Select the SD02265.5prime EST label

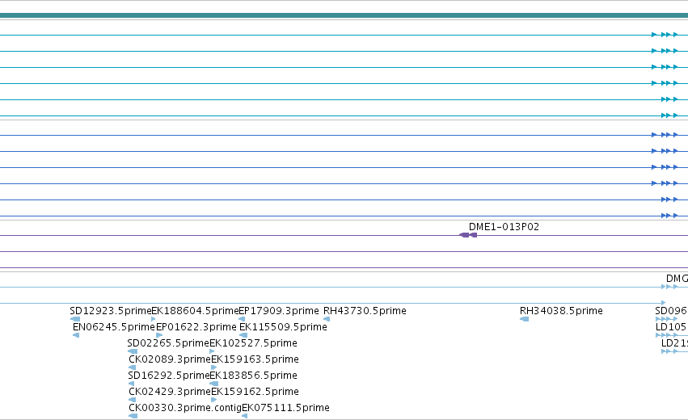coord(168,342)
